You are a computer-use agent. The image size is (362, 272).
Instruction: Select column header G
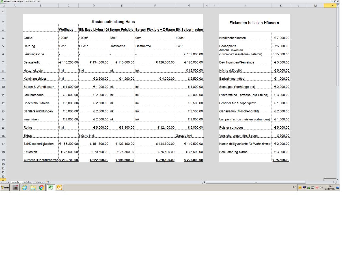pyautogui.click(x=189, y=6)
